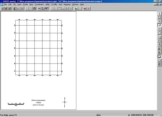
Task: Click the bottom icon in the right toolbar
Action: pyautogui.click(x=159, y=64)
